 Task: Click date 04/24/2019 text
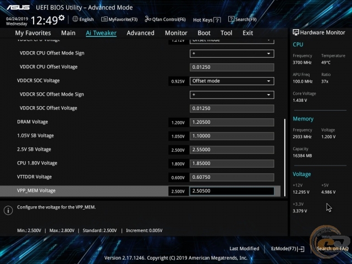coord(17,19)
